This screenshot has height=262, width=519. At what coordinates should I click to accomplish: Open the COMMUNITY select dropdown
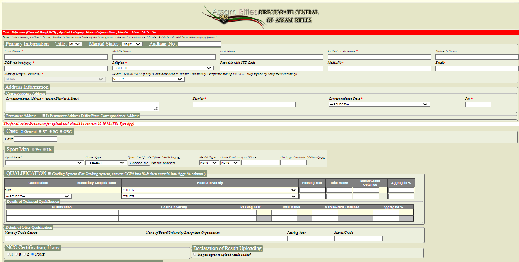(x=149, y=79)
